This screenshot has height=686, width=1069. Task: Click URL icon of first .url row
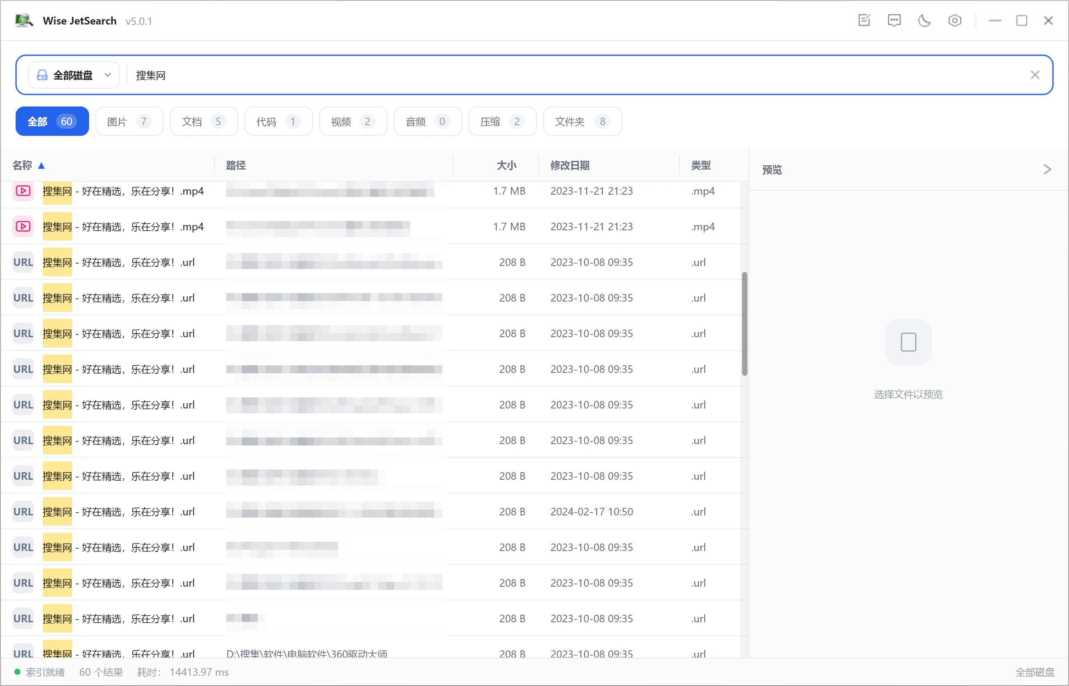23,262
